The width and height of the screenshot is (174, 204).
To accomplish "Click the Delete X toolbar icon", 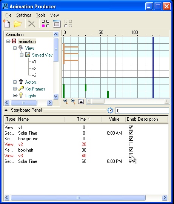I will 32,24.
